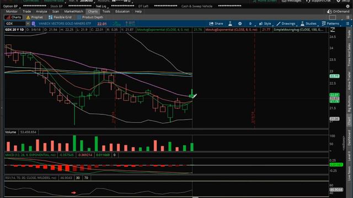Click the GDX 20 Y 1D timeframe label
Screen dimensions: 353x198
point(14,30)
